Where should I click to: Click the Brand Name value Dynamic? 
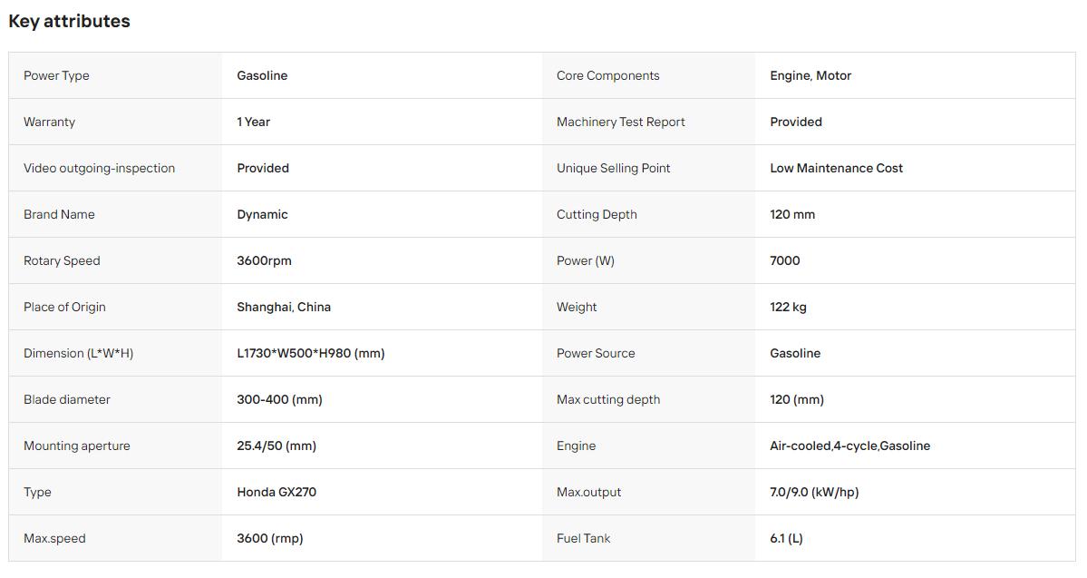tap(262, 214)
